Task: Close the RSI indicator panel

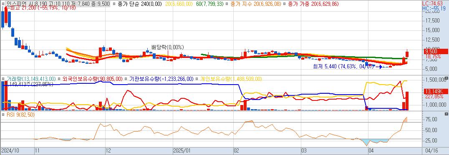Action: click(446, 114)
